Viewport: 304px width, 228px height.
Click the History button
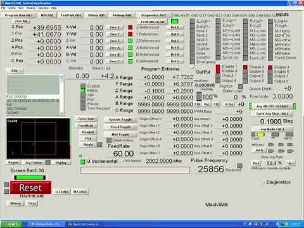tap(15, 203)
